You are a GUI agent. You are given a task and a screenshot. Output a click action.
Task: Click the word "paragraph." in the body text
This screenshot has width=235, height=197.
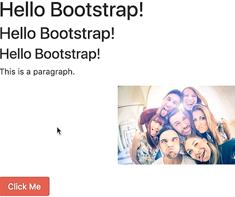pyautogui.click(x=54, y=72)
